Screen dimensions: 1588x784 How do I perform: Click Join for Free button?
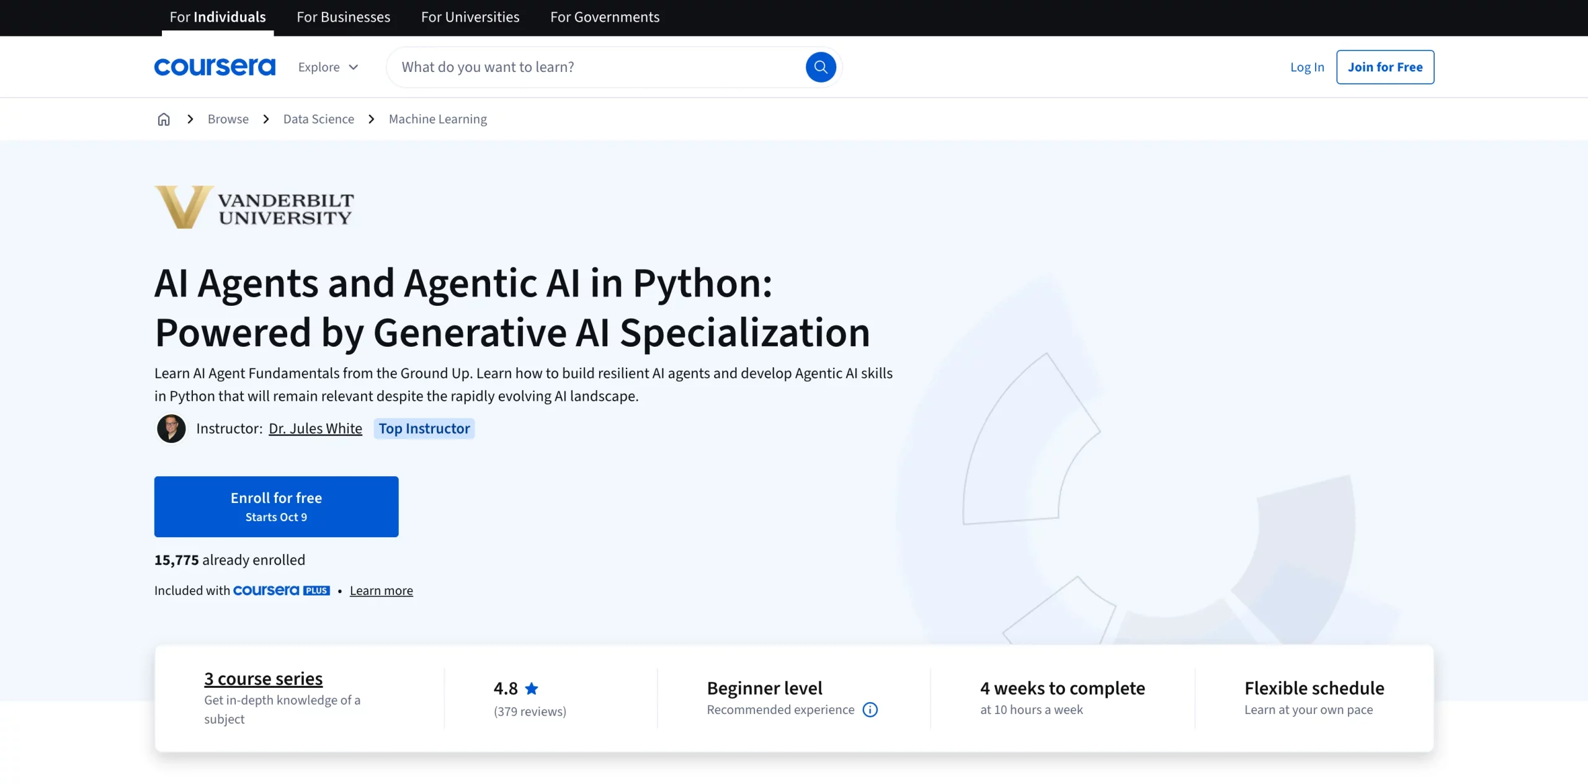(x=1385, y=67)
